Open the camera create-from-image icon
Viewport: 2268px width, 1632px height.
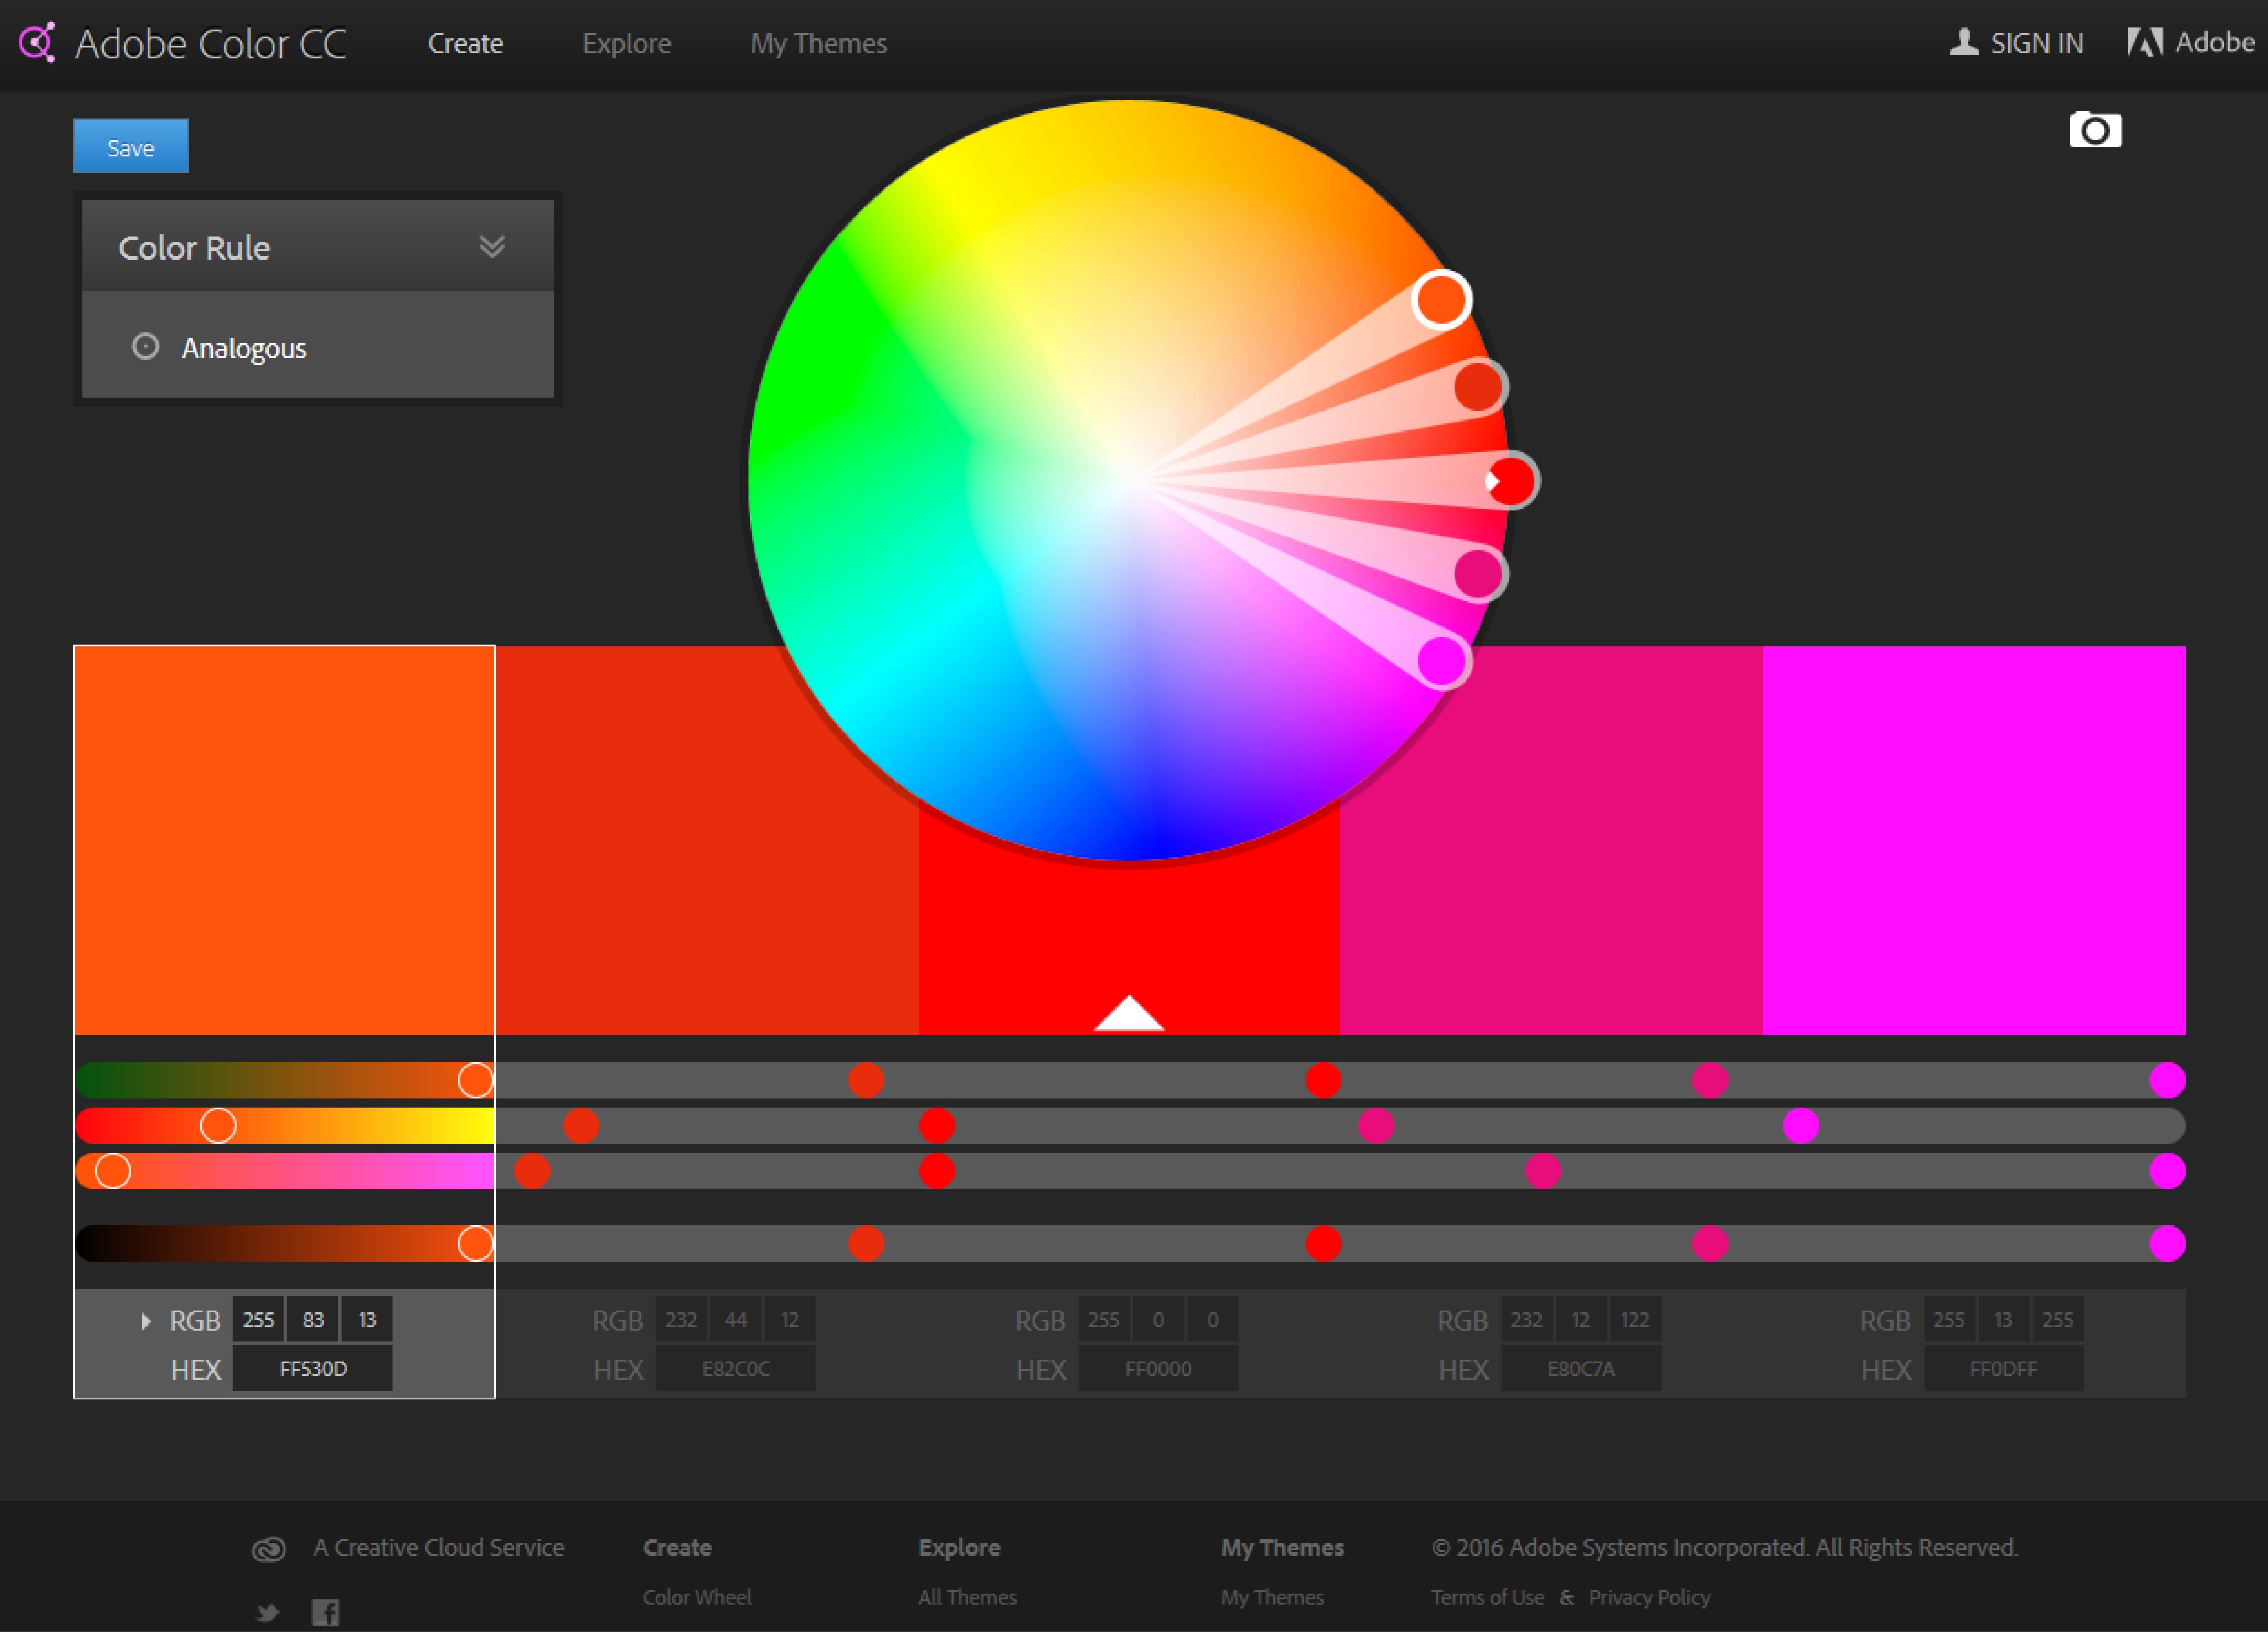(x=2095, y=130)
